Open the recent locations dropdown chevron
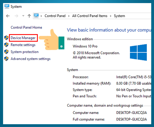154x127 pixels. (23, 16)
